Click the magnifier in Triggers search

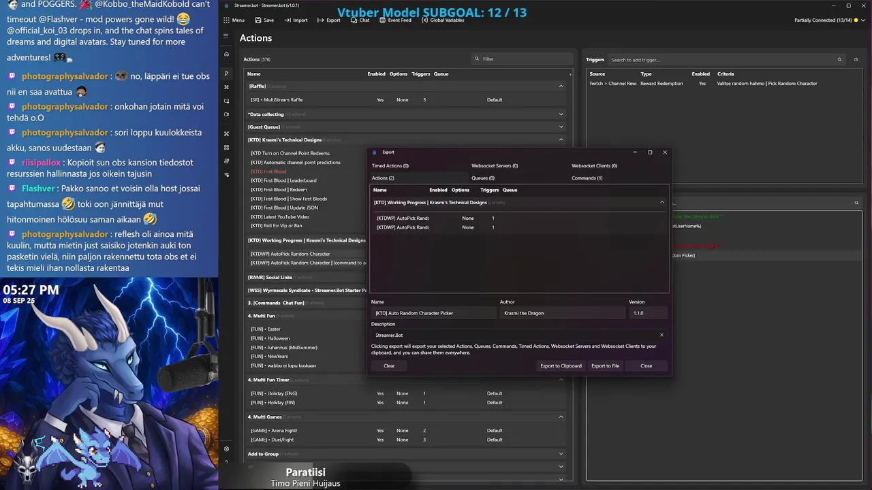pos(839,60)
